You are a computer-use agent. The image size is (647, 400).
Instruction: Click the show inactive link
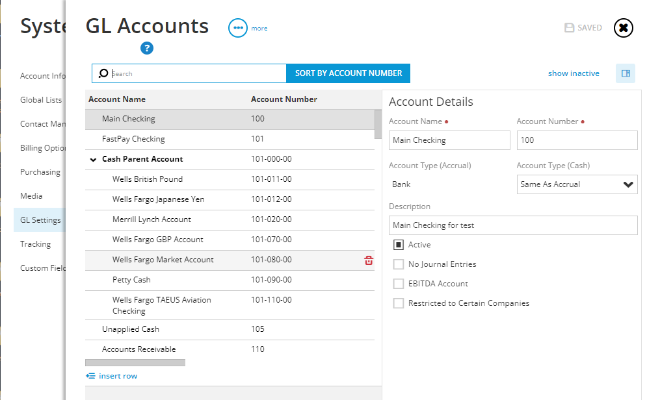click(573, 73)
